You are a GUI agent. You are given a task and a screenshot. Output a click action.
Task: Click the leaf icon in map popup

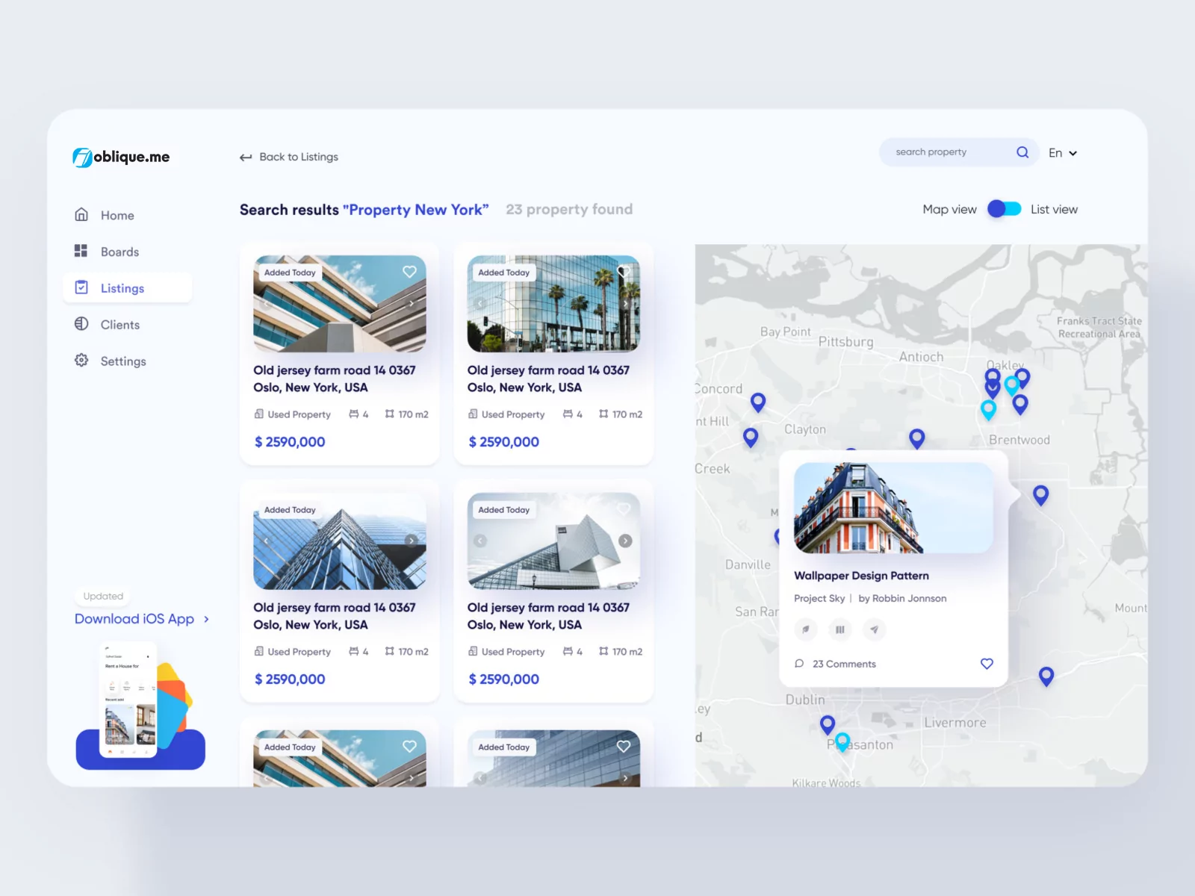coord(805,629)
